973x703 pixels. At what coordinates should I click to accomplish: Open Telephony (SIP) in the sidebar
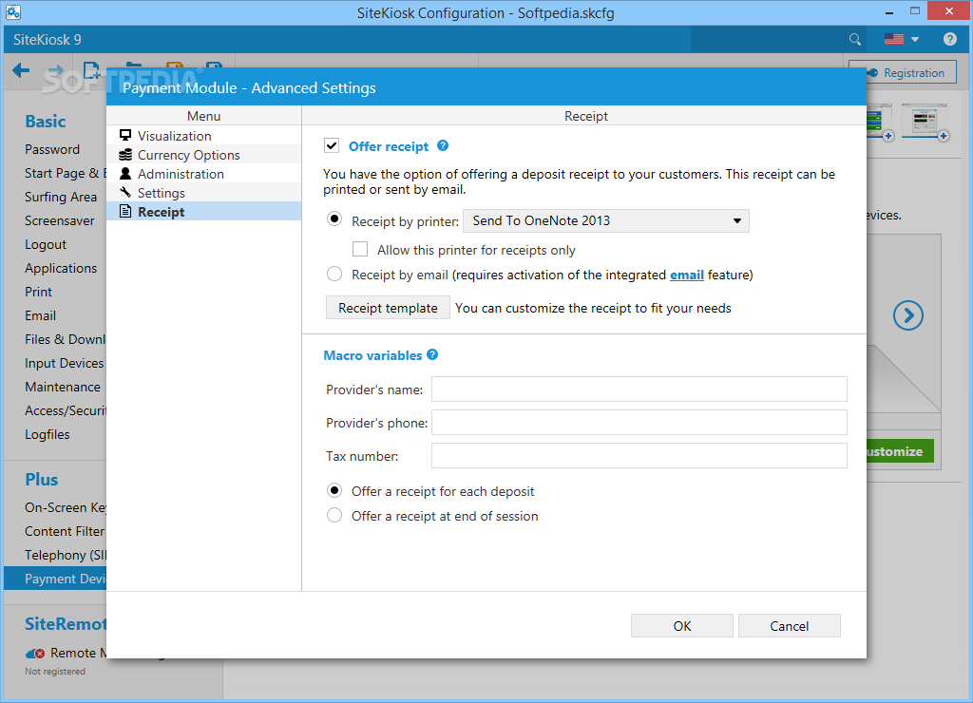coord(66,555)
